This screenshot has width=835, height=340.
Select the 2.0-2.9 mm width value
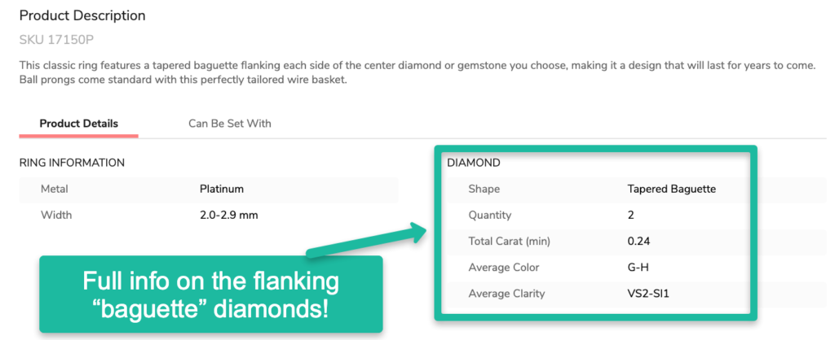coord(229,216)
